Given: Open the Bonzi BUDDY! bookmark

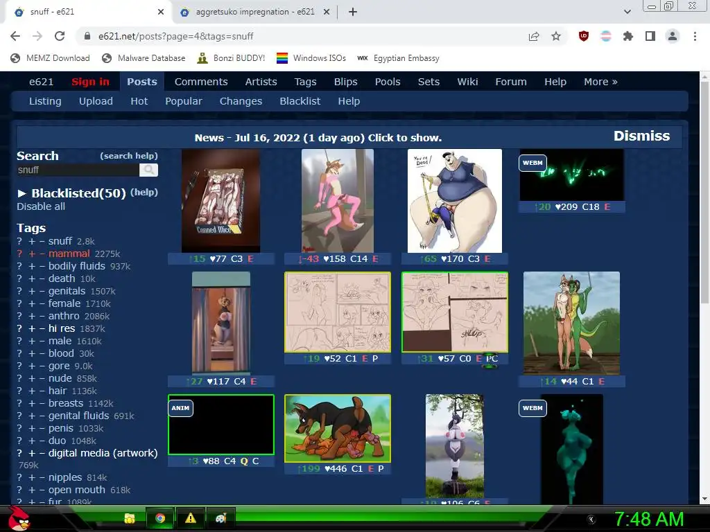Looking at the screenshot, I should pos(231,58).
